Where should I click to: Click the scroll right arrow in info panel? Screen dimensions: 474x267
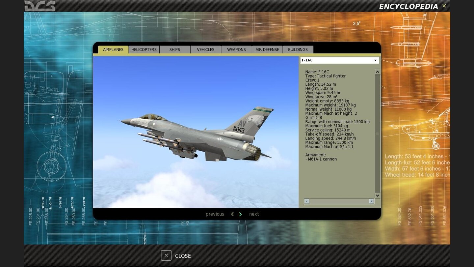pos(371,201)
